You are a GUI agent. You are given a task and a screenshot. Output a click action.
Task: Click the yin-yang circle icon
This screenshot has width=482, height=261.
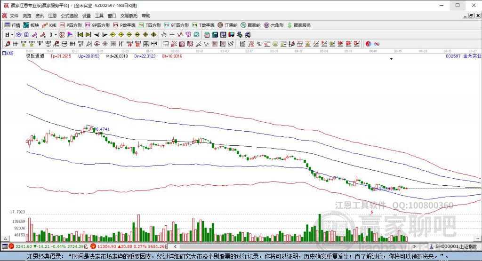tap(368, 44)
